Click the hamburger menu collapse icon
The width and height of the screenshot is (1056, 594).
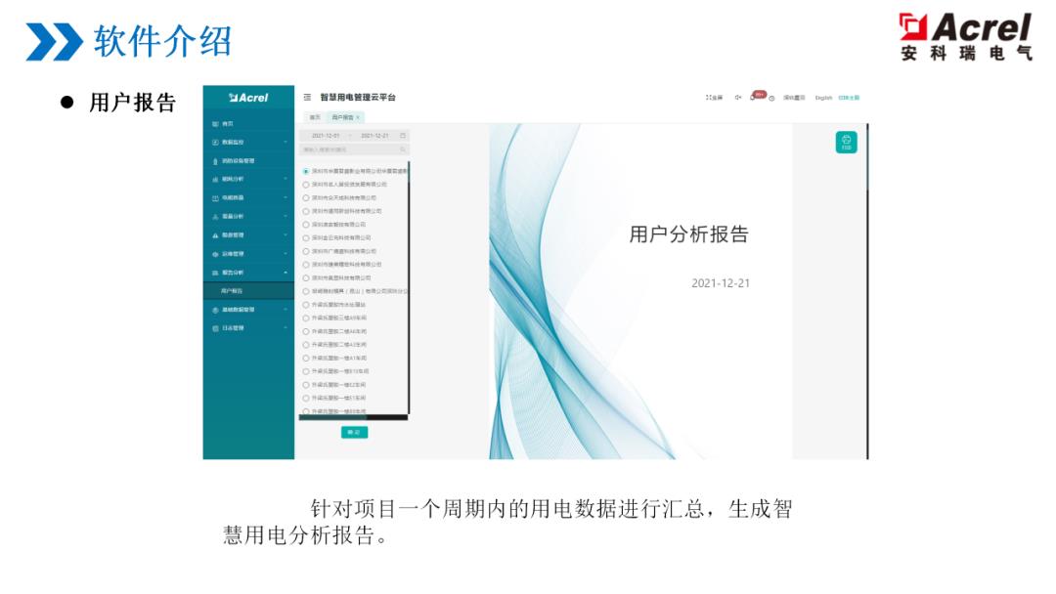[x=307, y=98]
